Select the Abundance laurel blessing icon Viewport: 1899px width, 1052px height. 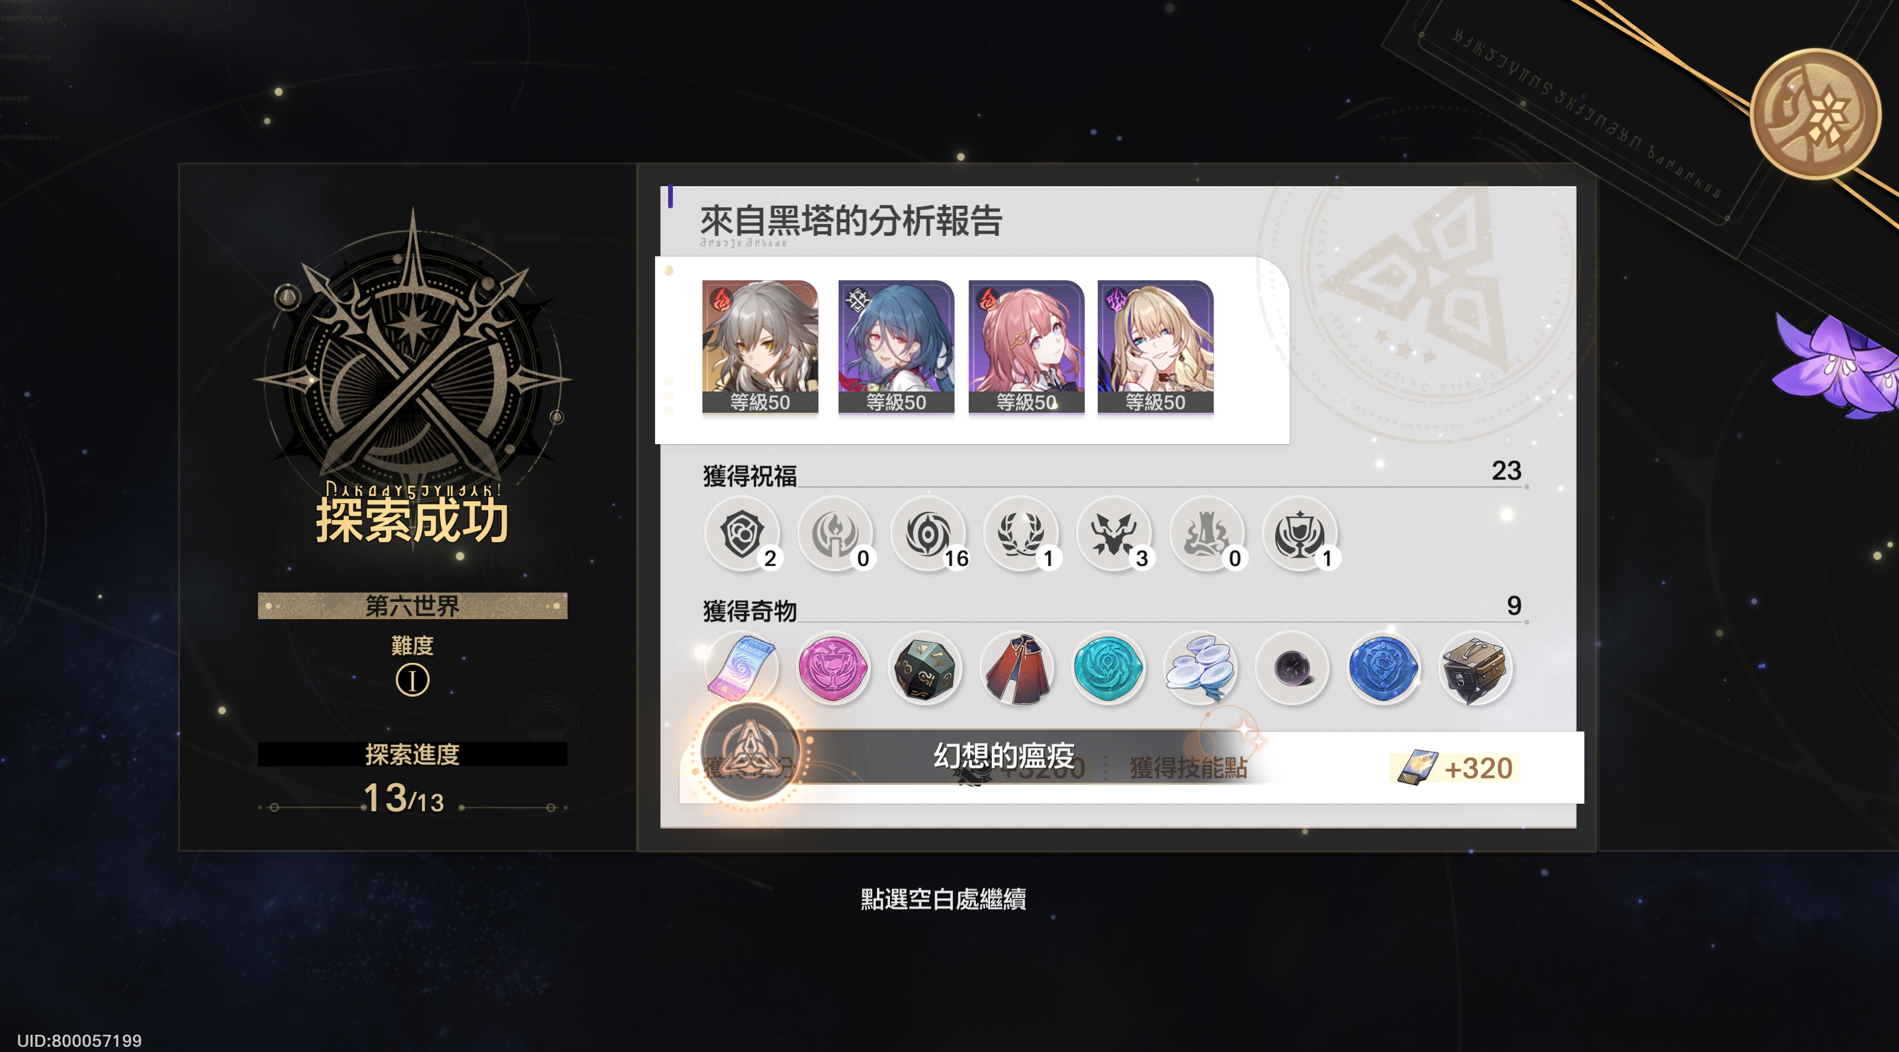click(x=1020, y=533)
